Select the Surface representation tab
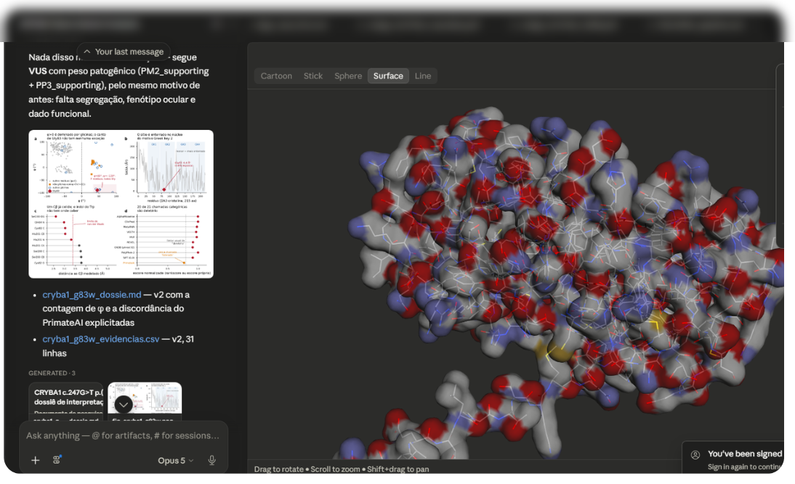Screen dimensions: 795x484 [x=388, y=76]
